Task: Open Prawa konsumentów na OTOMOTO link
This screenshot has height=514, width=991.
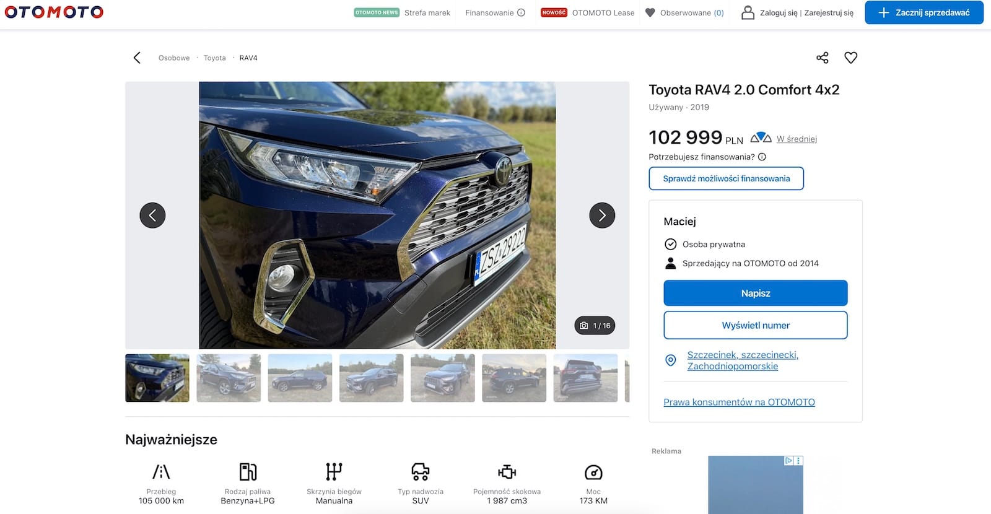Action: pyautogui.click(x=739, y=402)
